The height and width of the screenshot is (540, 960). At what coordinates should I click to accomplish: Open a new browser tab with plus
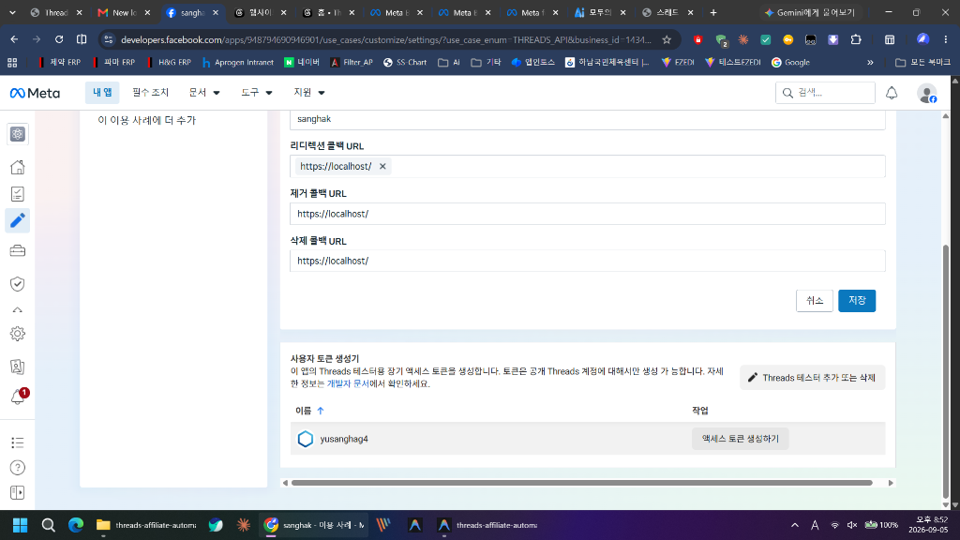(713, 12)
